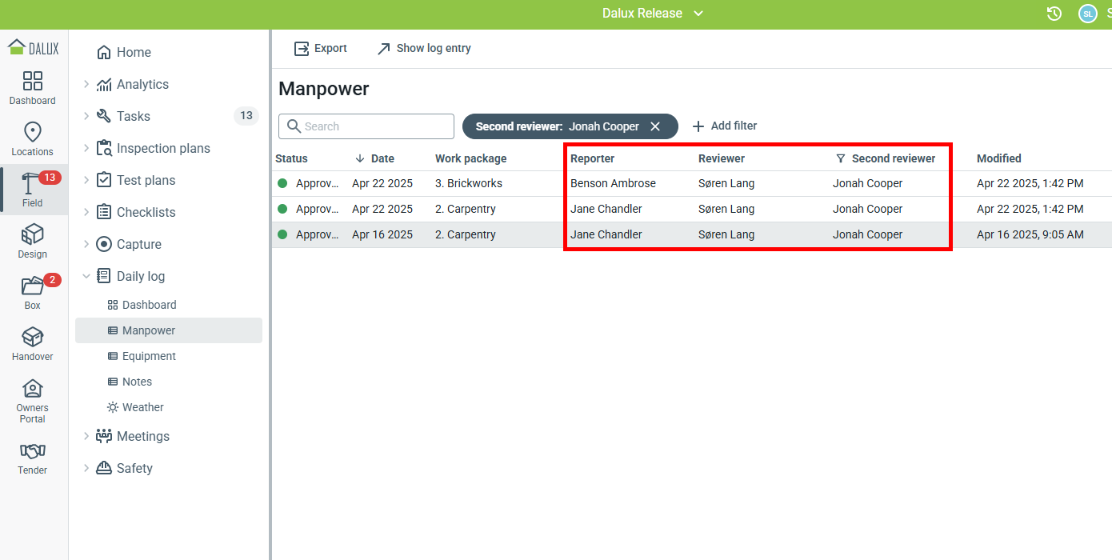Open the Dalux Release project dropdown

pyautogui.click(x=652, y=14)
